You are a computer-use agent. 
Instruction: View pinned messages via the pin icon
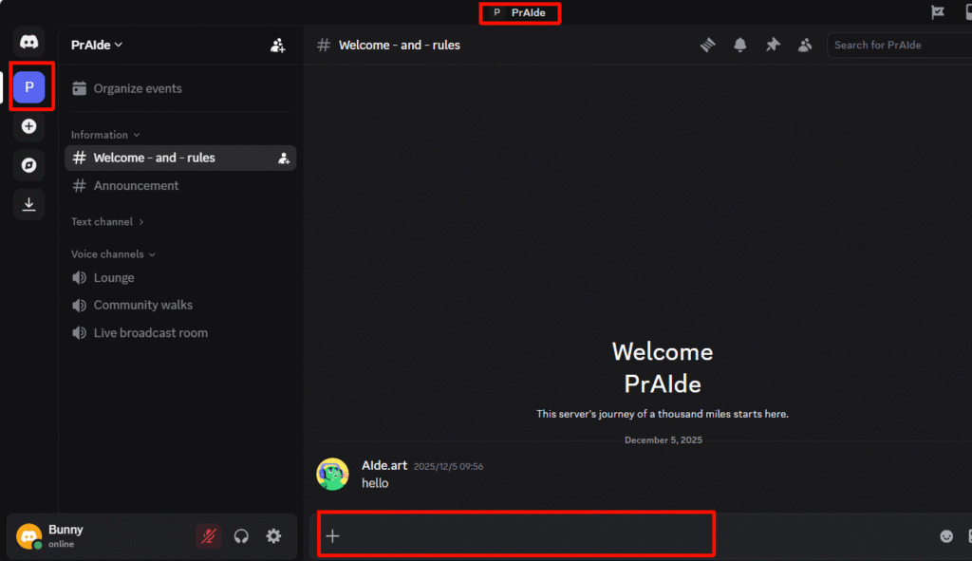coord(772,44)
